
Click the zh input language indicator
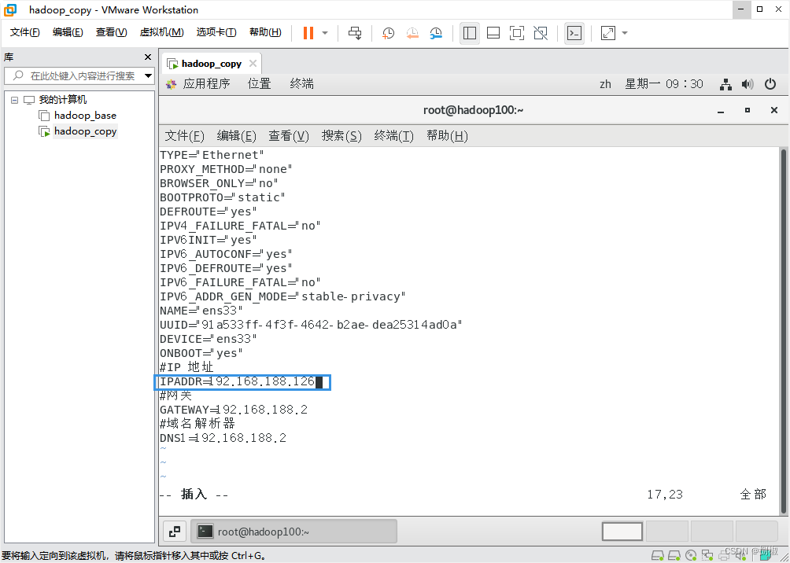point(605,84)
